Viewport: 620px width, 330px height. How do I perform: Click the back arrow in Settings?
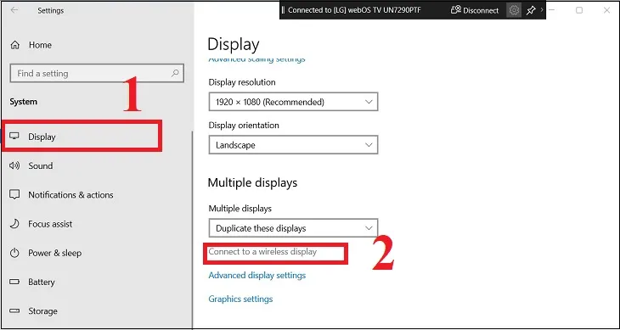[x=14, y=10]
